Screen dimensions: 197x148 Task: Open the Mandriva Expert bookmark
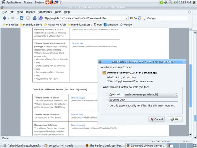pyautogui.click(x=80, y=25)
